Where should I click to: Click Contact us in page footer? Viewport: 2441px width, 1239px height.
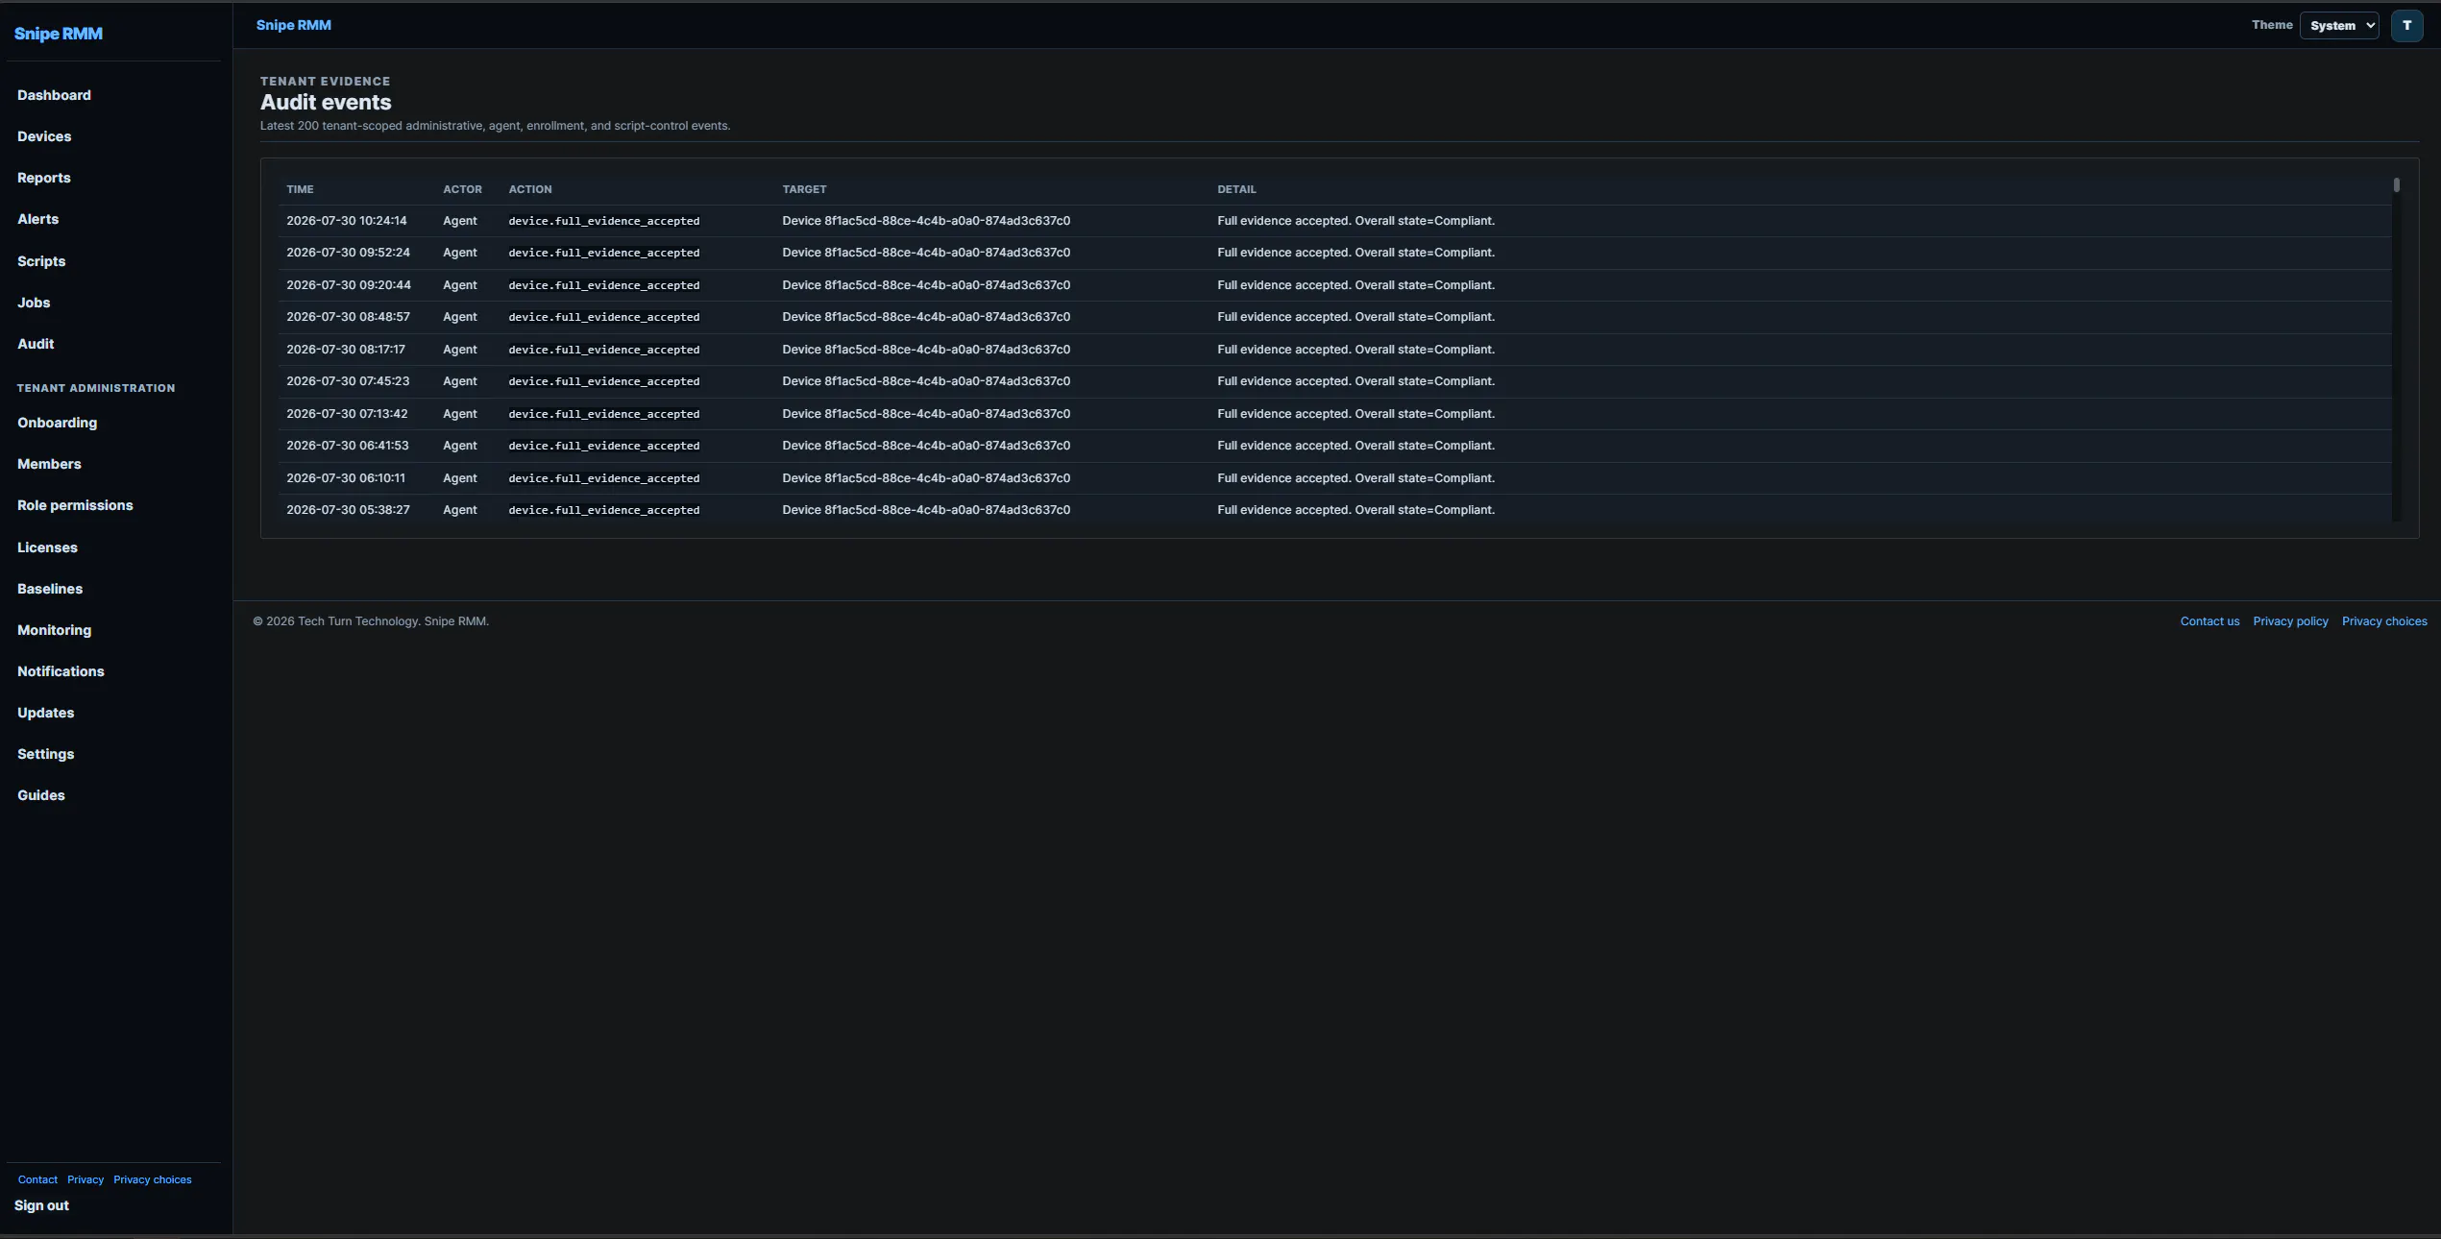pyautogui.click(x=2209, y=621)
